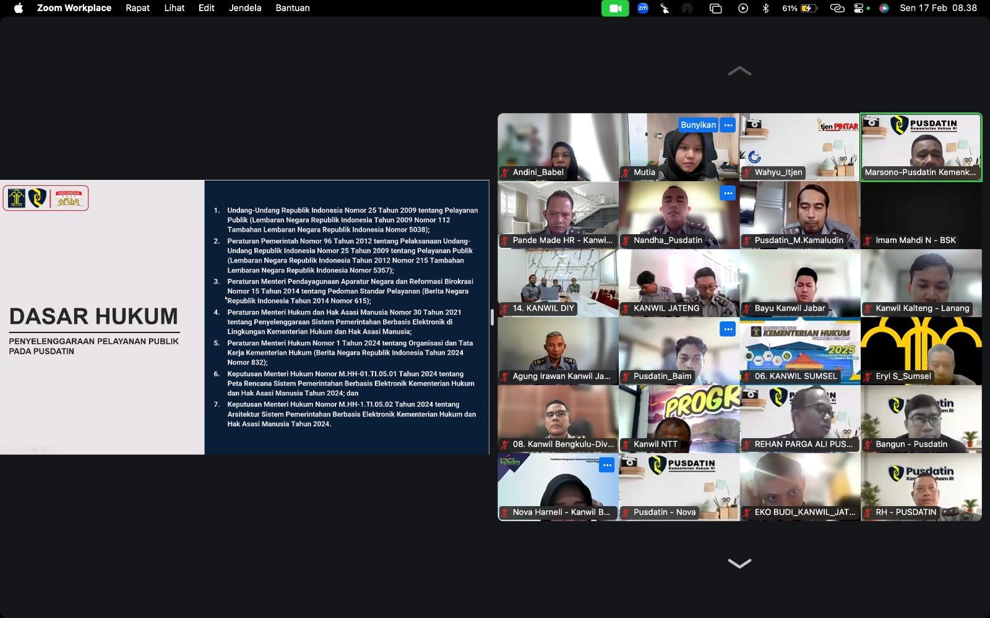Image resolution: width=990 pixels, height=618 pixels.
Task: Click the green camera icon in menu bar
Action: tap(615, 8)
